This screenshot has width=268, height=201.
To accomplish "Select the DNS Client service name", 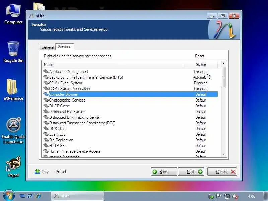I will click(x=58, y=129).
